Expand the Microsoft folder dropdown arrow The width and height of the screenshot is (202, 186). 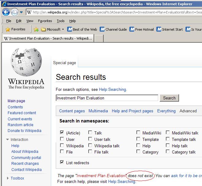[x=63, y=29]
